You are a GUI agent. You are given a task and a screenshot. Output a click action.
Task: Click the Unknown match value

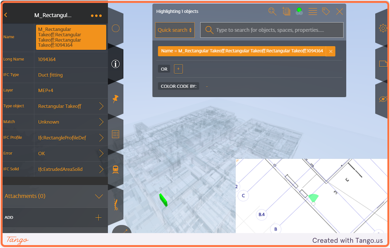pos(49,122)
